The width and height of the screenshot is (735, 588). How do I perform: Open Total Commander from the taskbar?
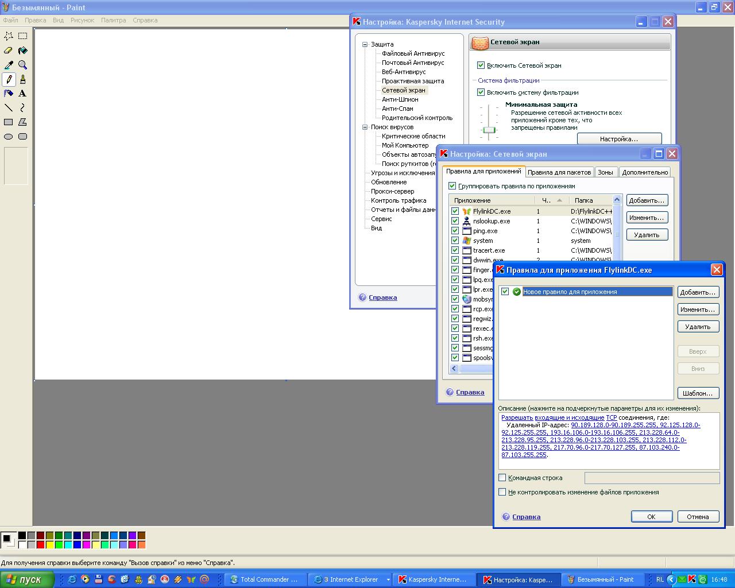click(x=265, y=579)
